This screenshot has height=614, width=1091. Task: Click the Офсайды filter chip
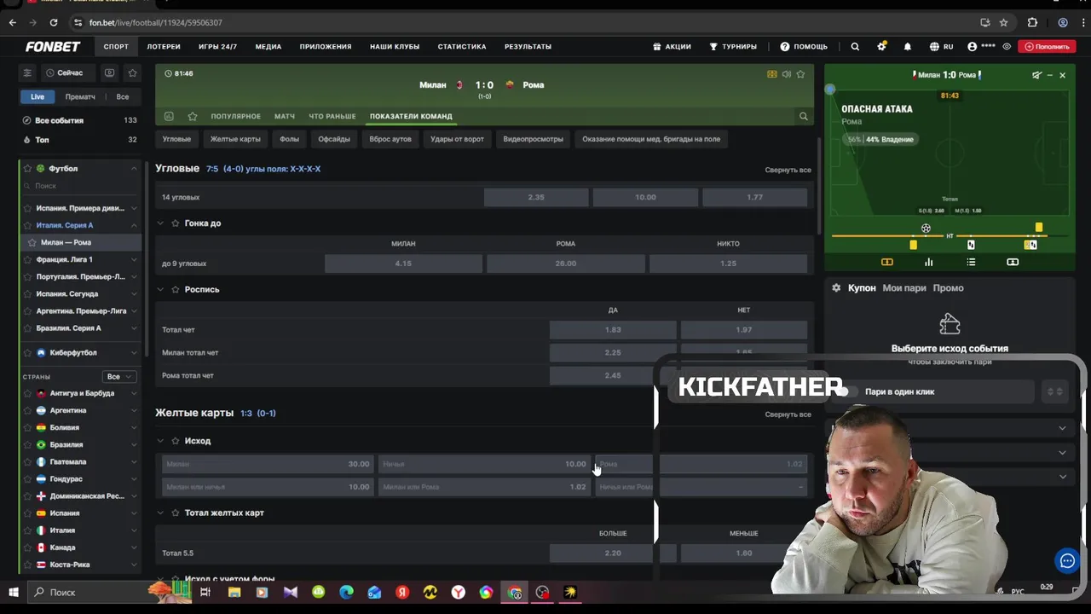coord(334,139)
